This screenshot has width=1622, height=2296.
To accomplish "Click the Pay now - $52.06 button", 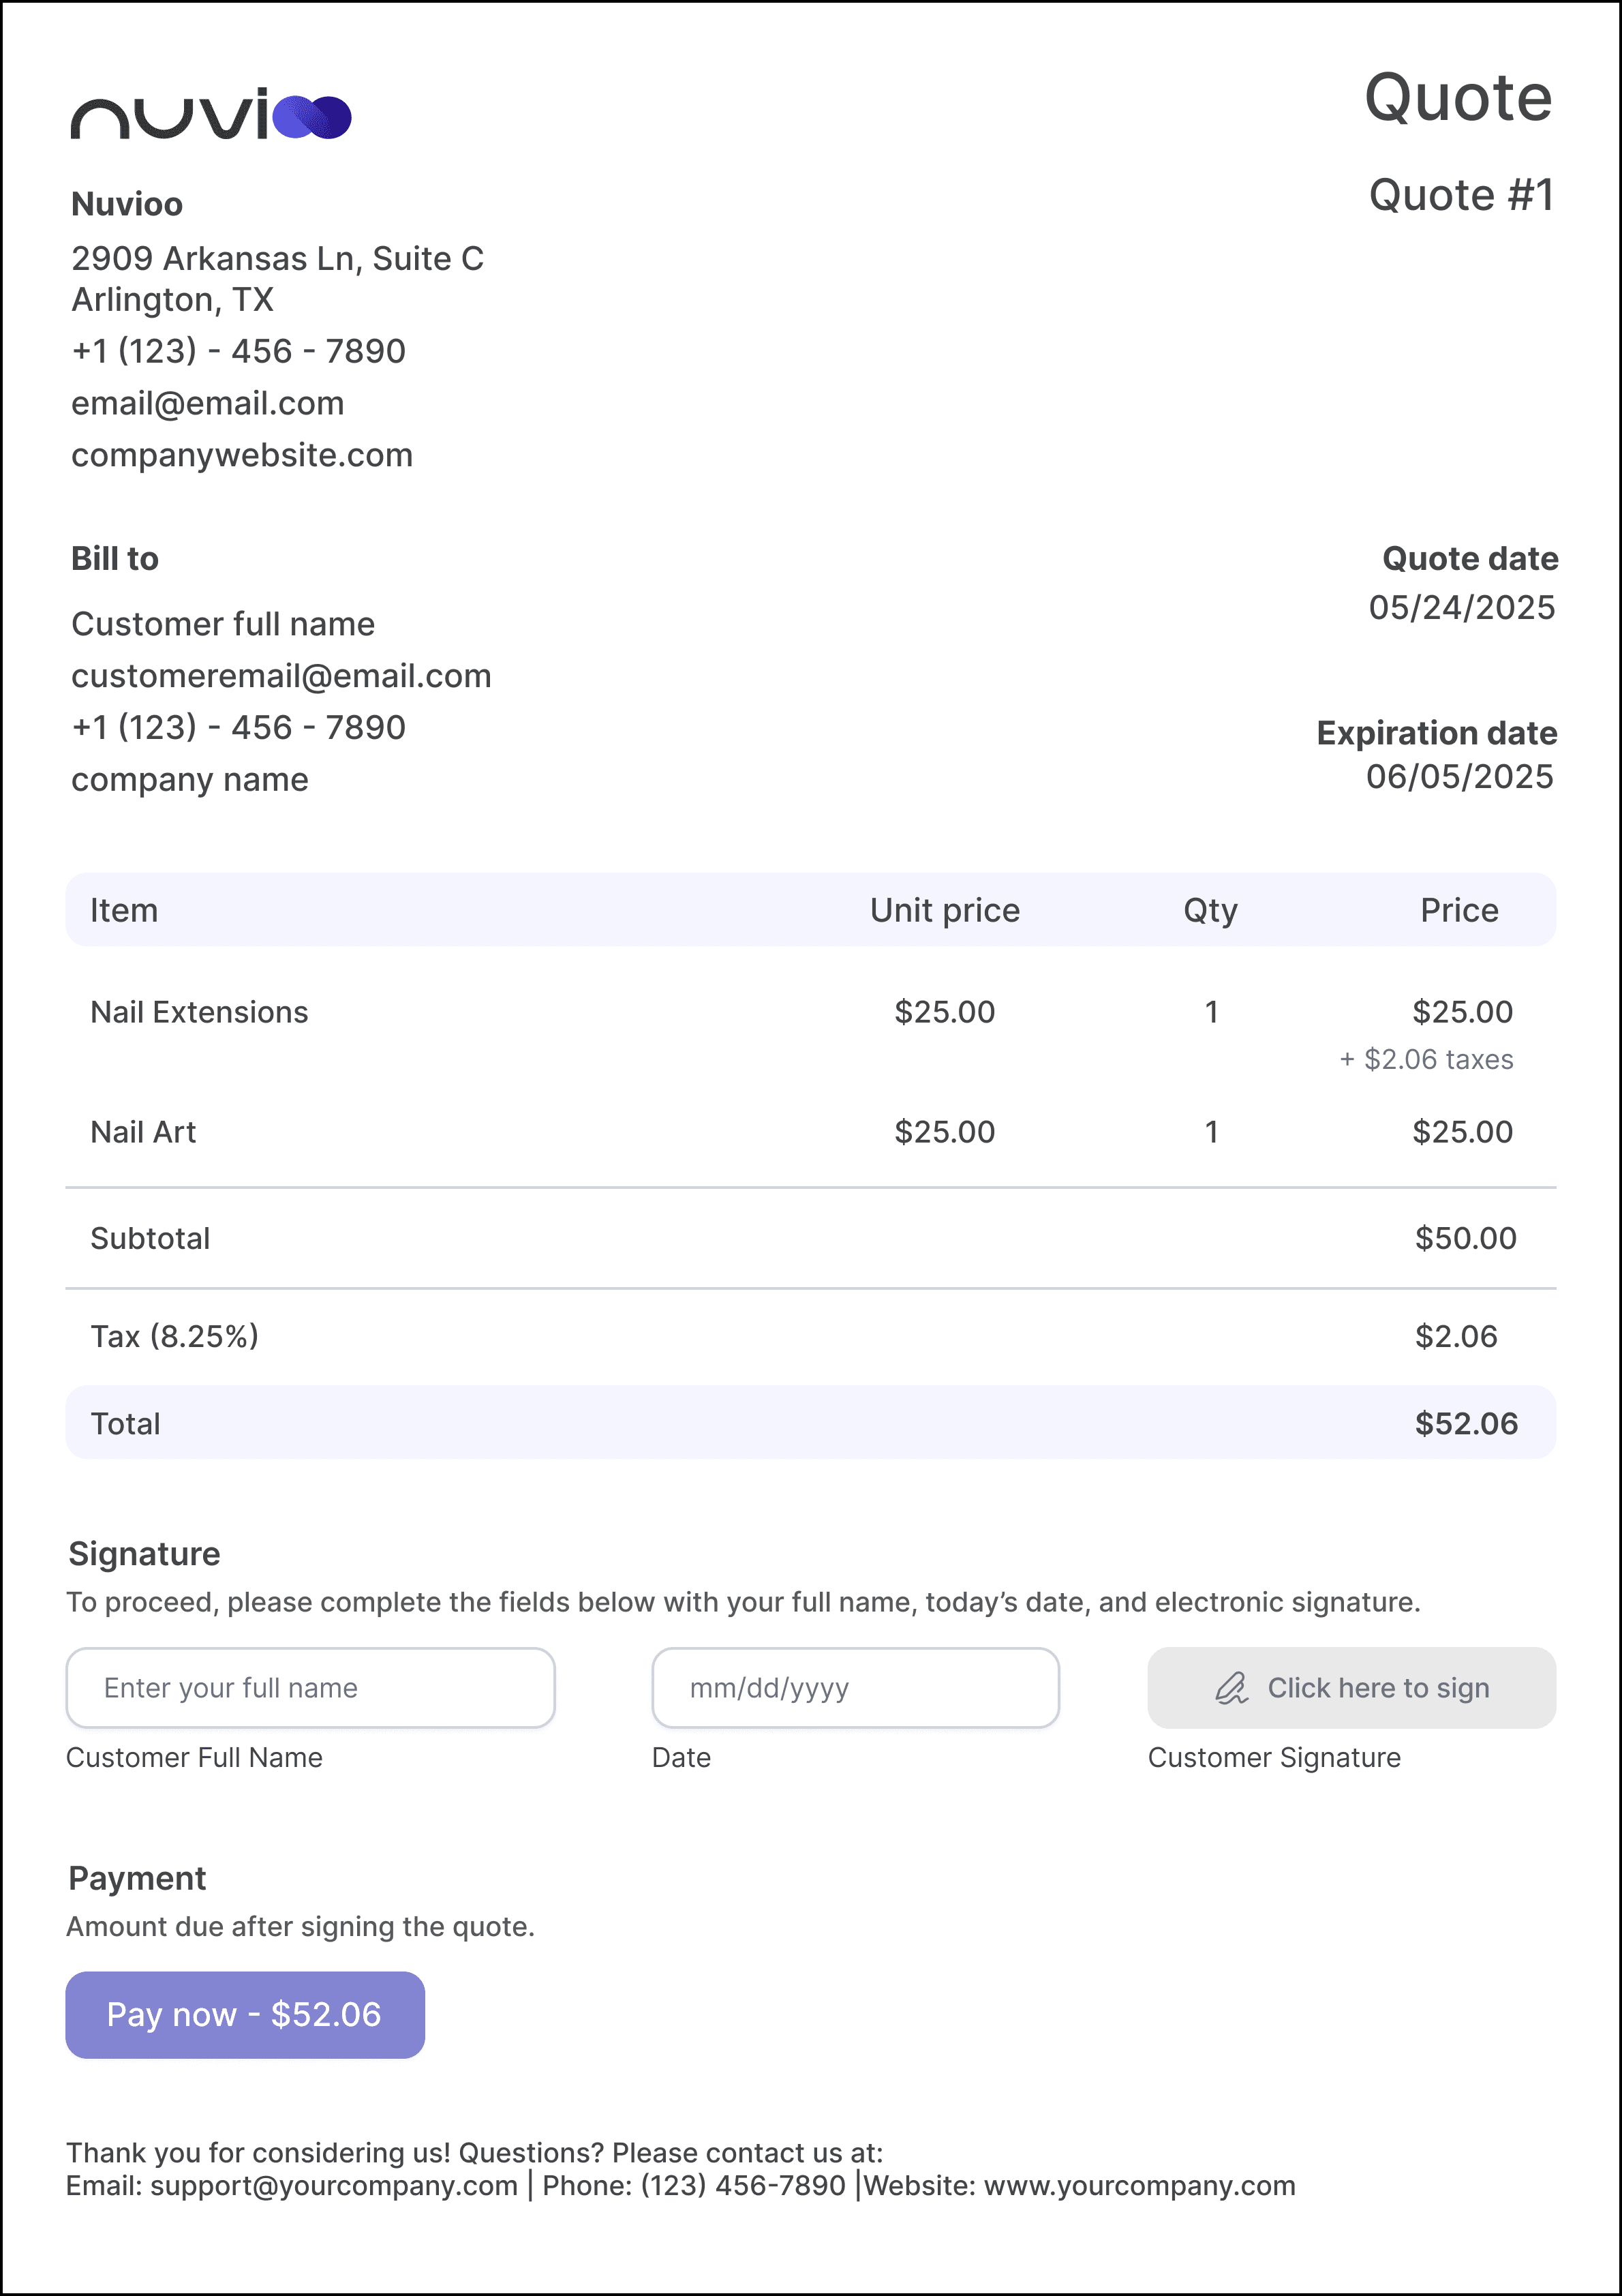I will (x=245, y=2014).
